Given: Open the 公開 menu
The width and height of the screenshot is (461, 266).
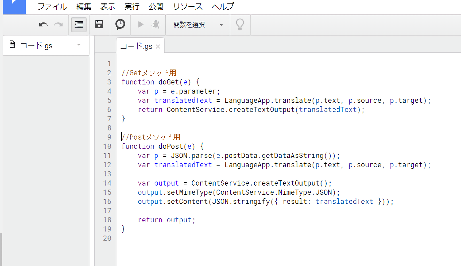Looking at the screenshot, I should point(156,7).
